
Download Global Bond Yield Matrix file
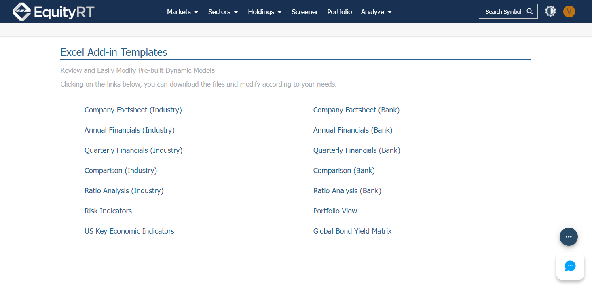point(353,231)
